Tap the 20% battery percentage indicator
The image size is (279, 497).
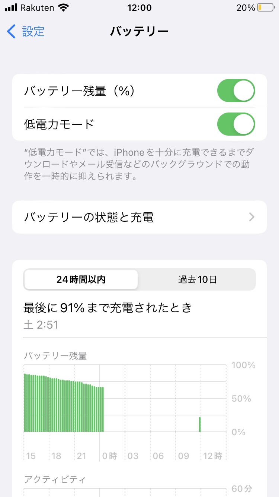click(x=246, y=8)
